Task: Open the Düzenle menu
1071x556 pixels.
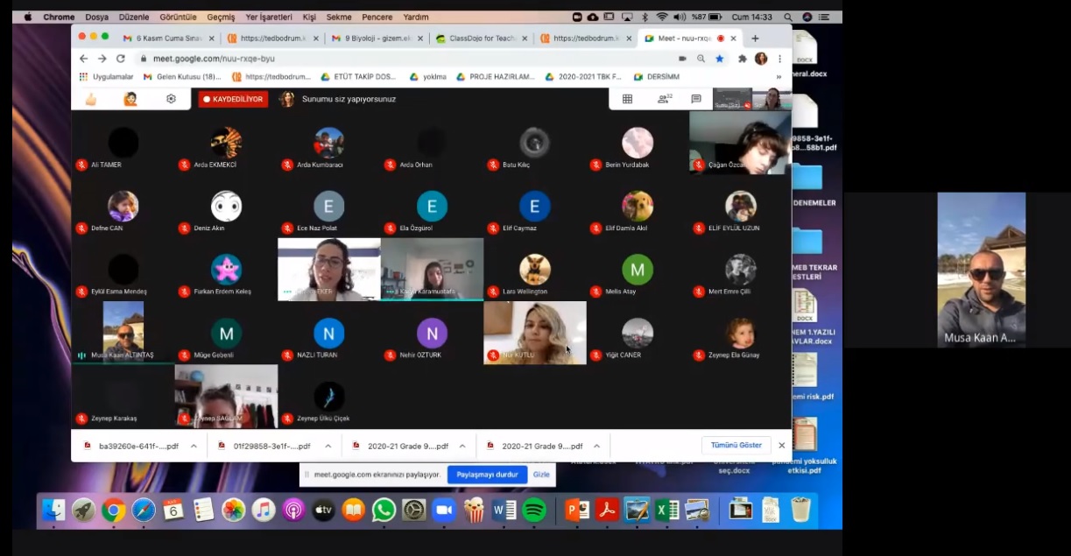Action: pyautogui.click(x=134, y=17)
